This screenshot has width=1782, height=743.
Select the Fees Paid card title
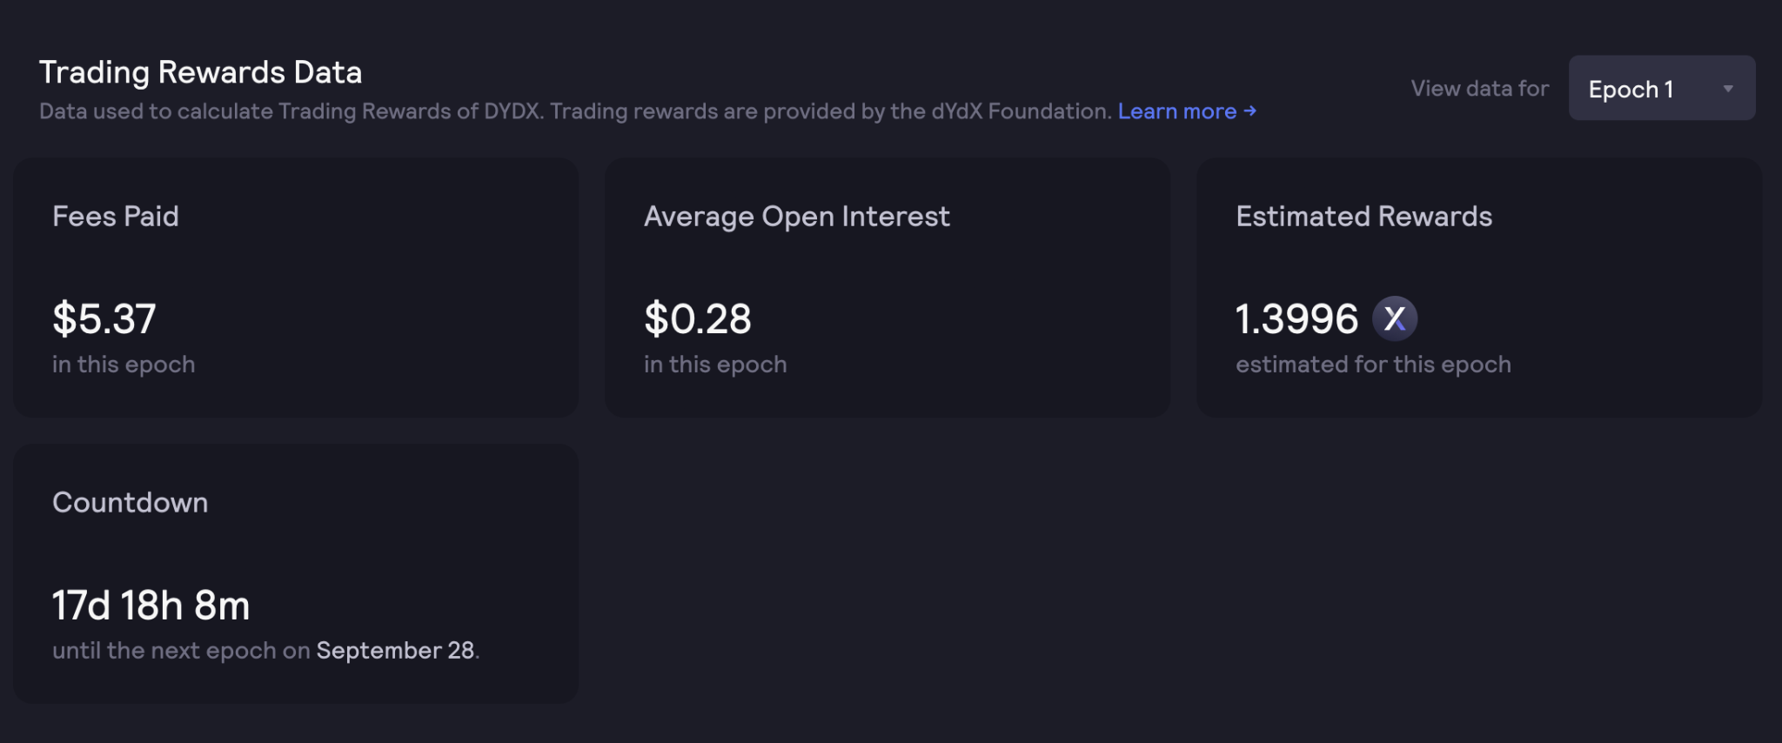(116, 216)
